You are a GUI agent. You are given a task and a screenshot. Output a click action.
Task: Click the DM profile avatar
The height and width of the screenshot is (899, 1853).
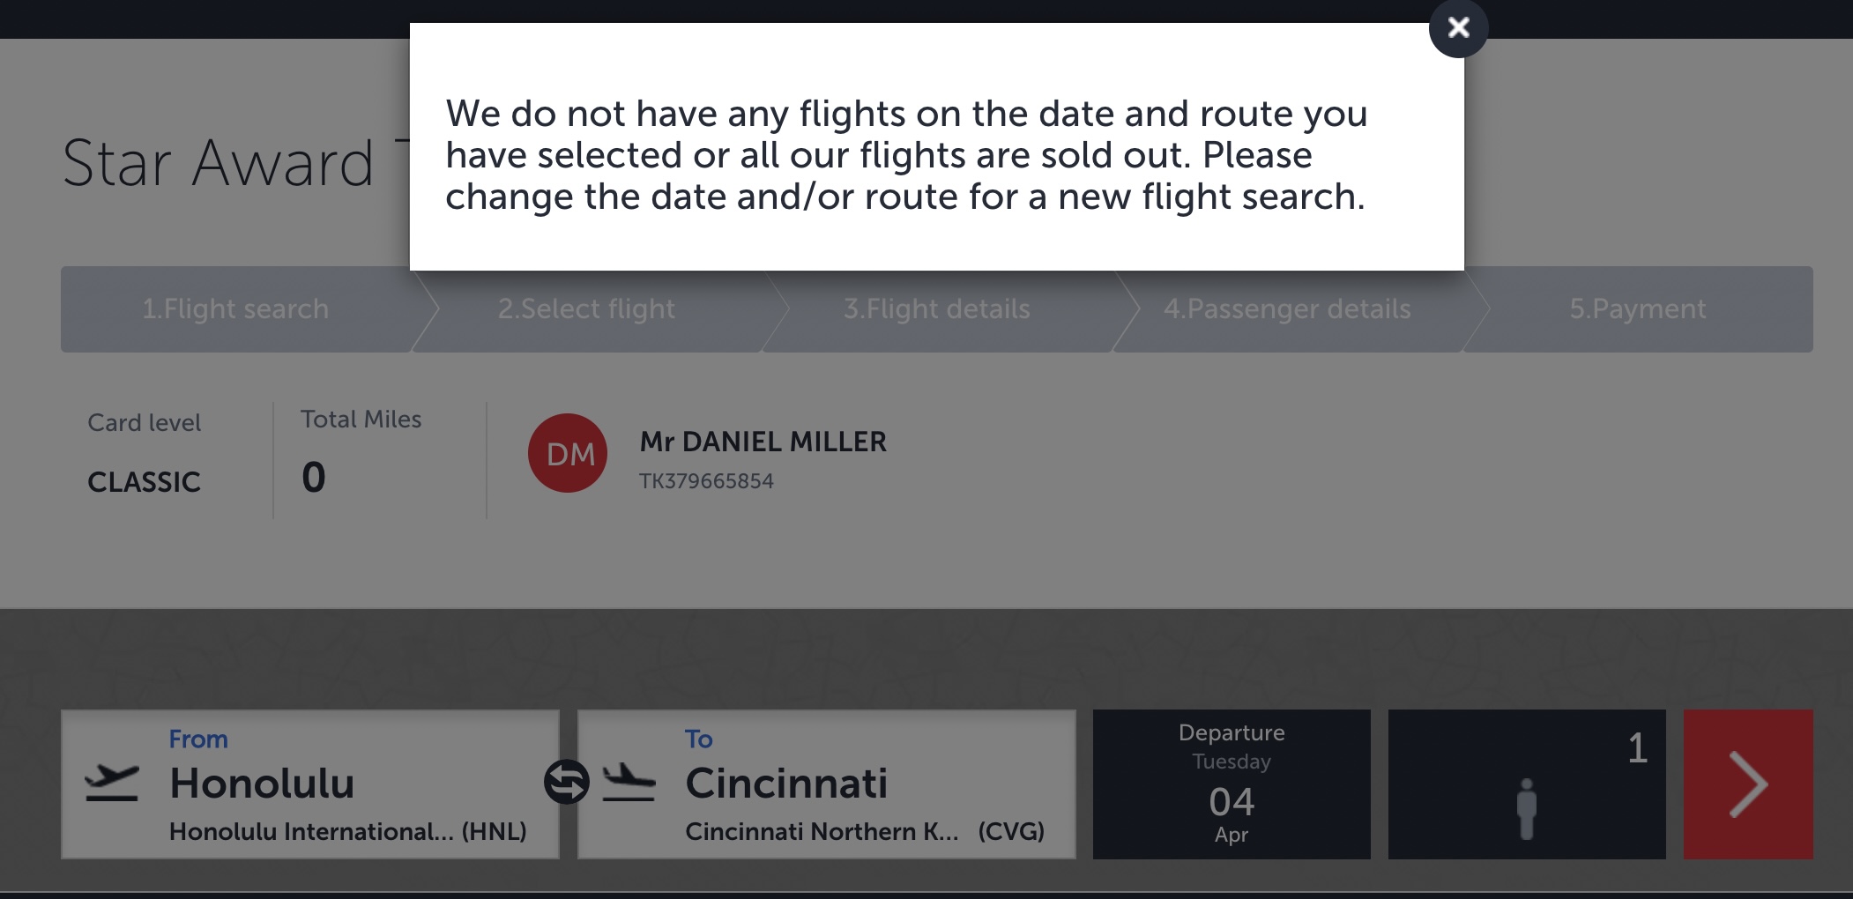[568, 453]
